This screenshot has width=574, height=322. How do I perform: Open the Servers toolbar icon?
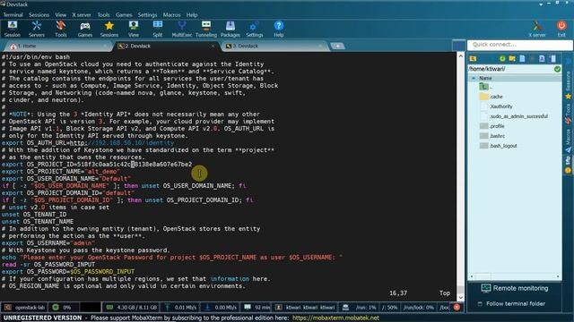(x=37, y=29)
